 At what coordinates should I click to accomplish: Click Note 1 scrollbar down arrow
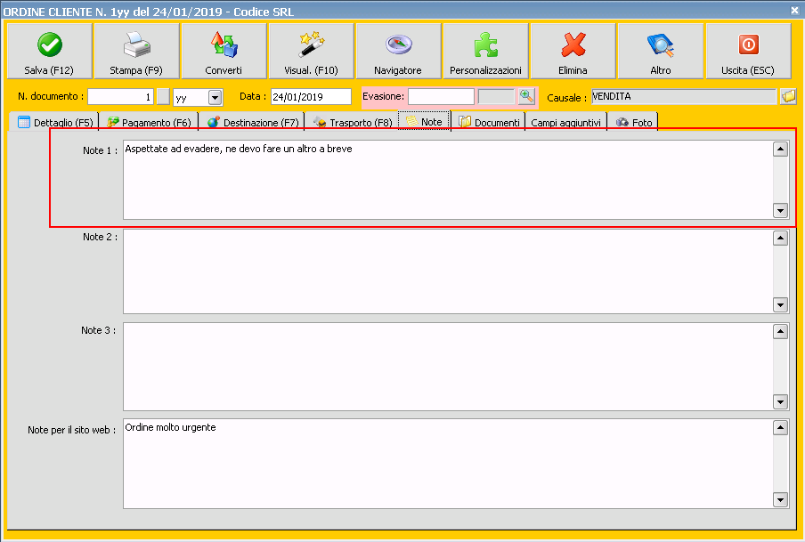780,210
